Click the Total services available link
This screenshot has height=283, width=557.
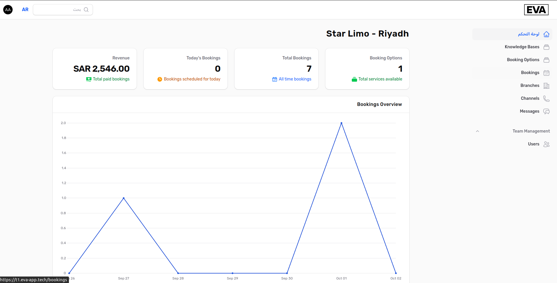tap(380, 79)
